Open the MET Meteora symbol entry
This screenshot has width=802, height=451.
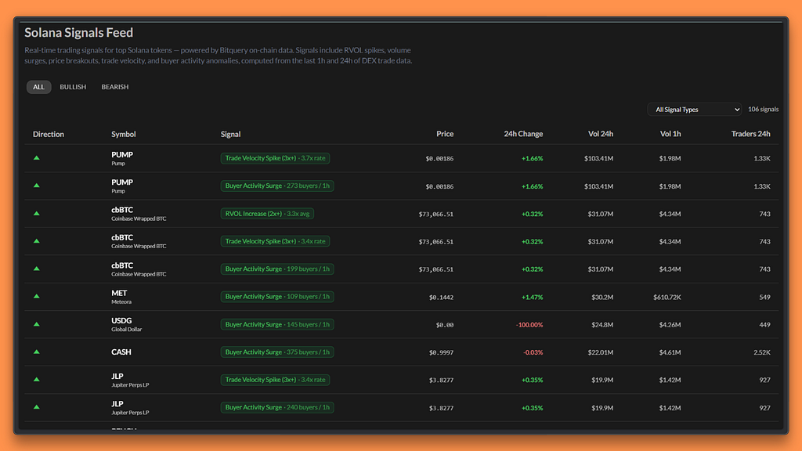coord(121,297)
